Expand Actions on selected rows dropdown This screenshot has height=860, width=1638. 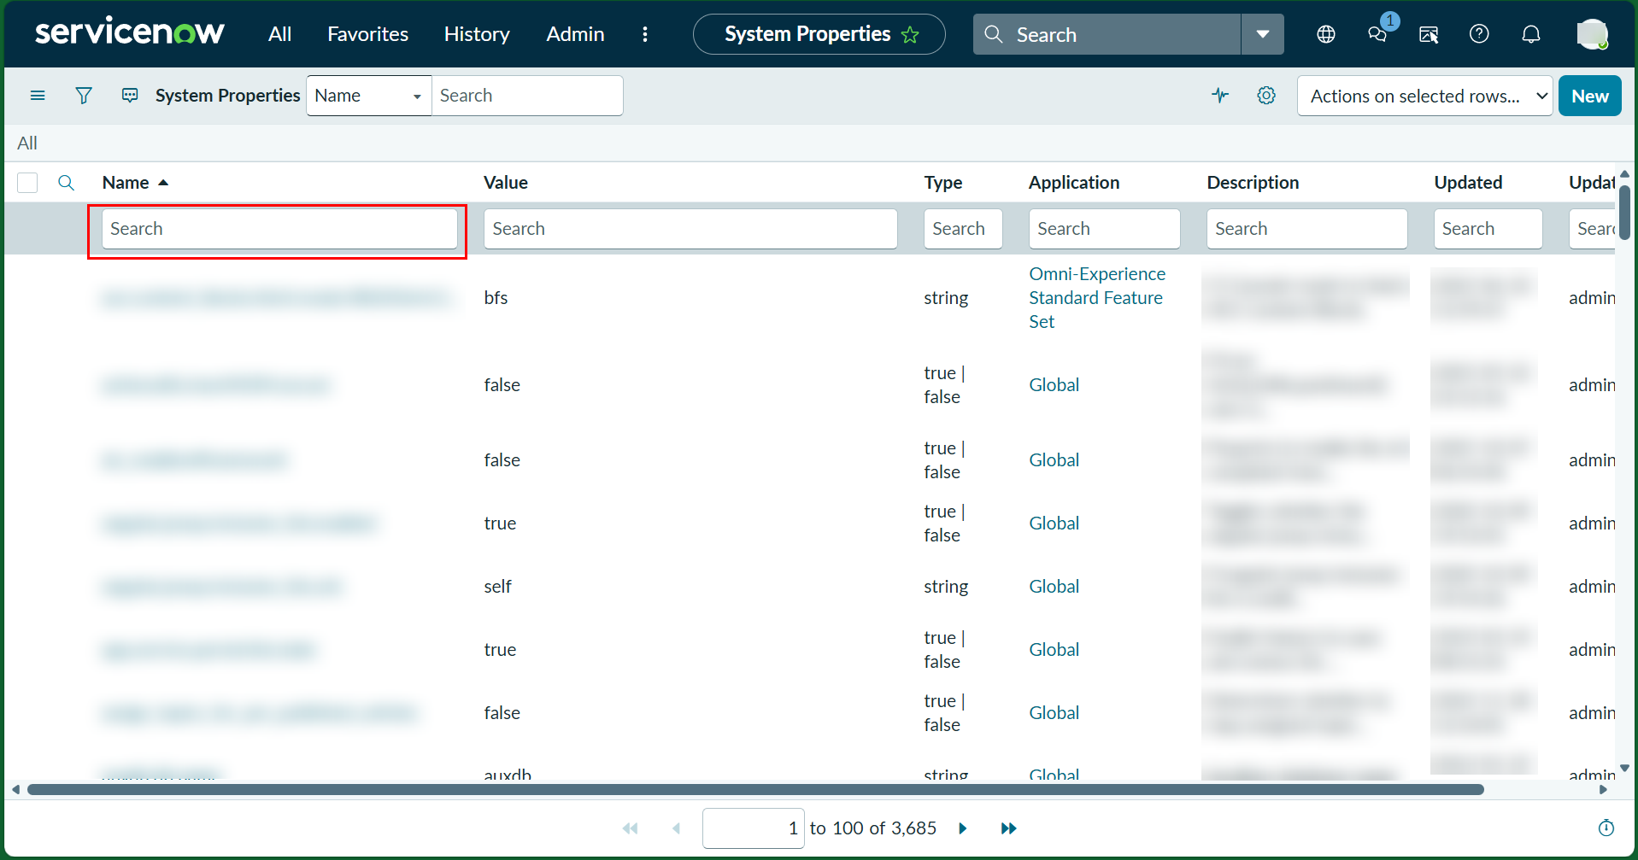pos(1425,96)
